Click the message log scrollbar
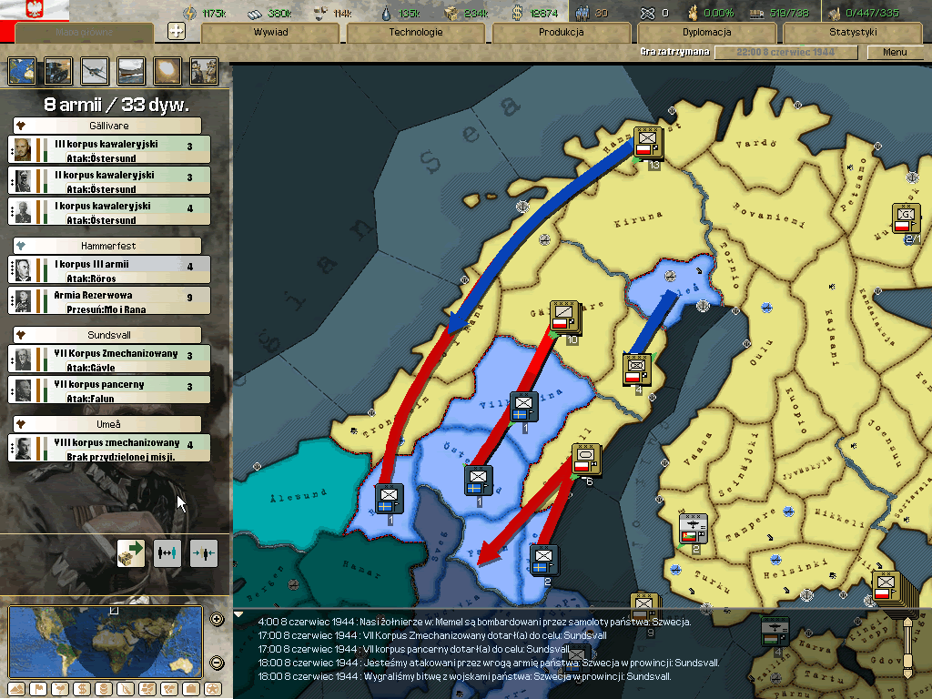This screenshot has width=932, height=699. tap(906, 646)
